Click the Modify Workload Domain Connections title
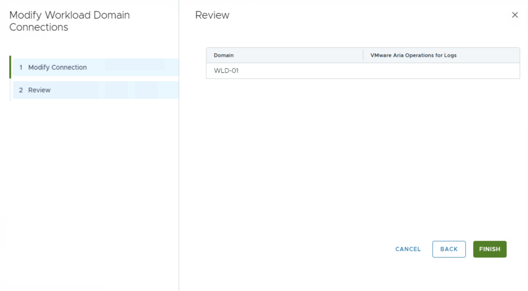The image size is (528, 291). pos(69,21)
